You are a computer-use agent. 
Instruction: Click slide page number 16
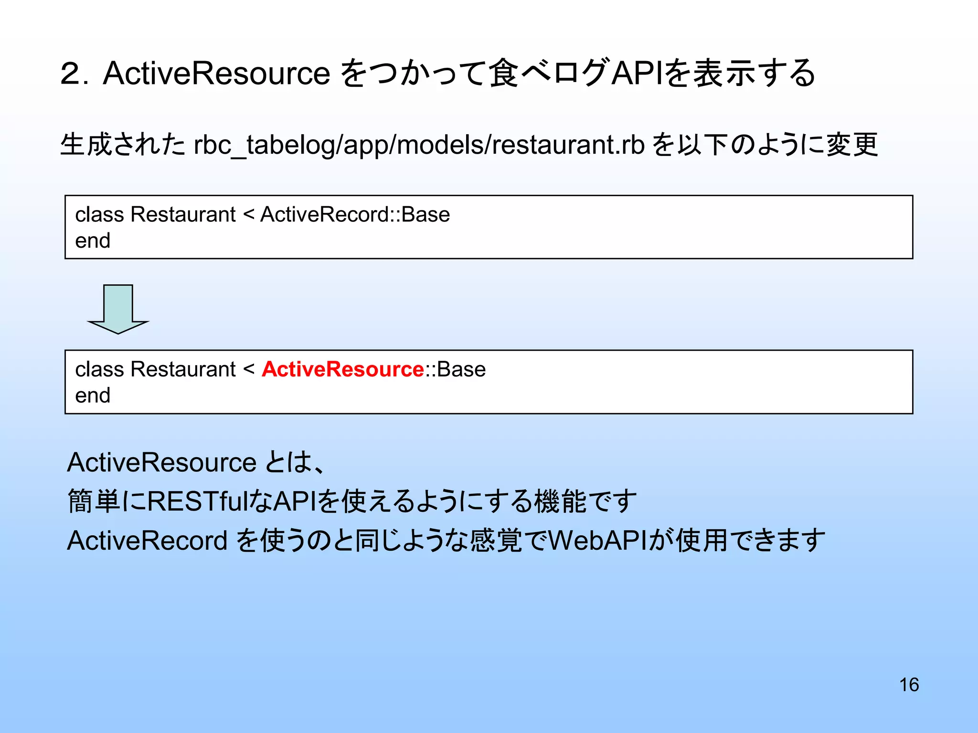pos(909,685)
